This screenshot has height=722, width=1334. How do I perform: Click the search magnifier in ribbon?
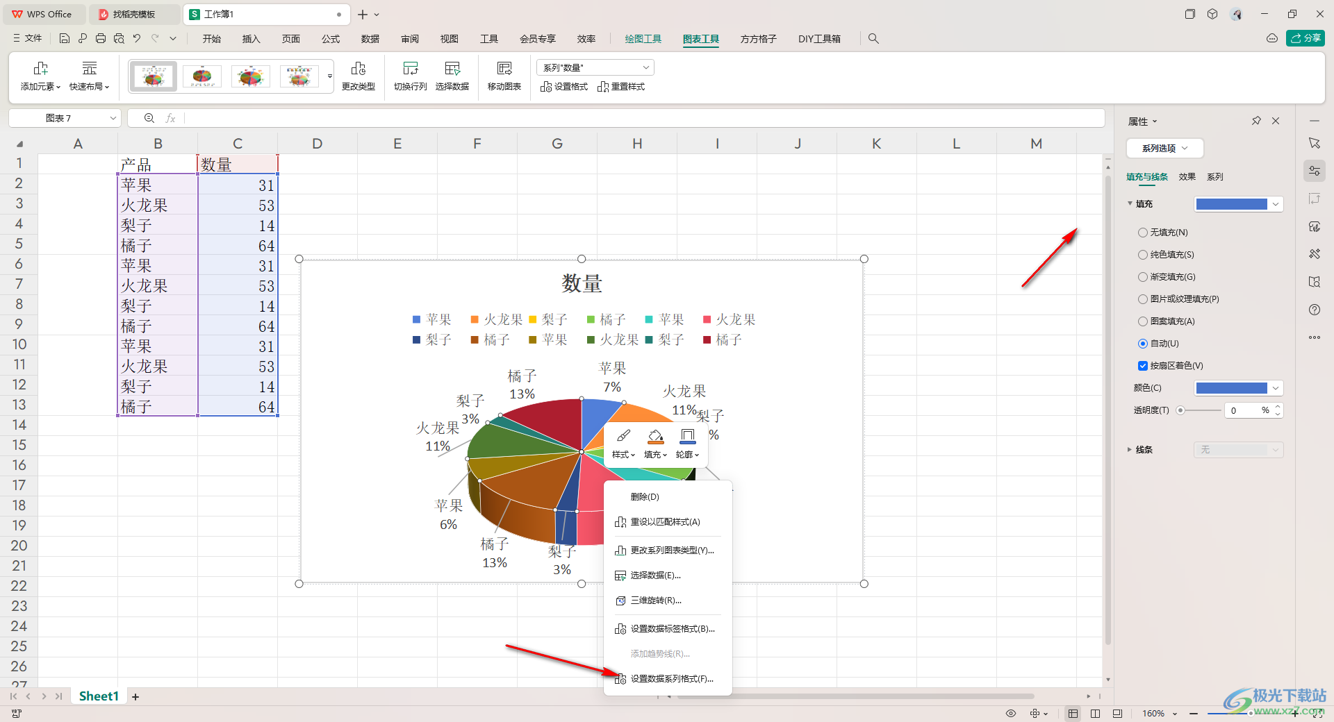click(873, 39)
